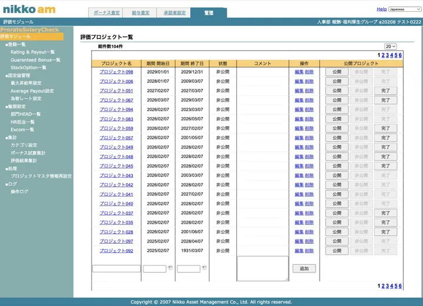Open Average Payout設定 in sidebar
This screenshot has height=306, width=423.
pyautogui.click(x=32, y=91)
